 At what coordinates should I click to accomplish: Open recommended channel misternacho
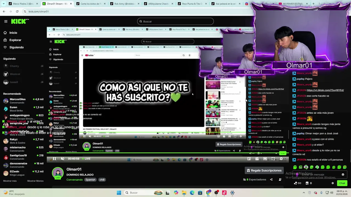tap(23, 149)
